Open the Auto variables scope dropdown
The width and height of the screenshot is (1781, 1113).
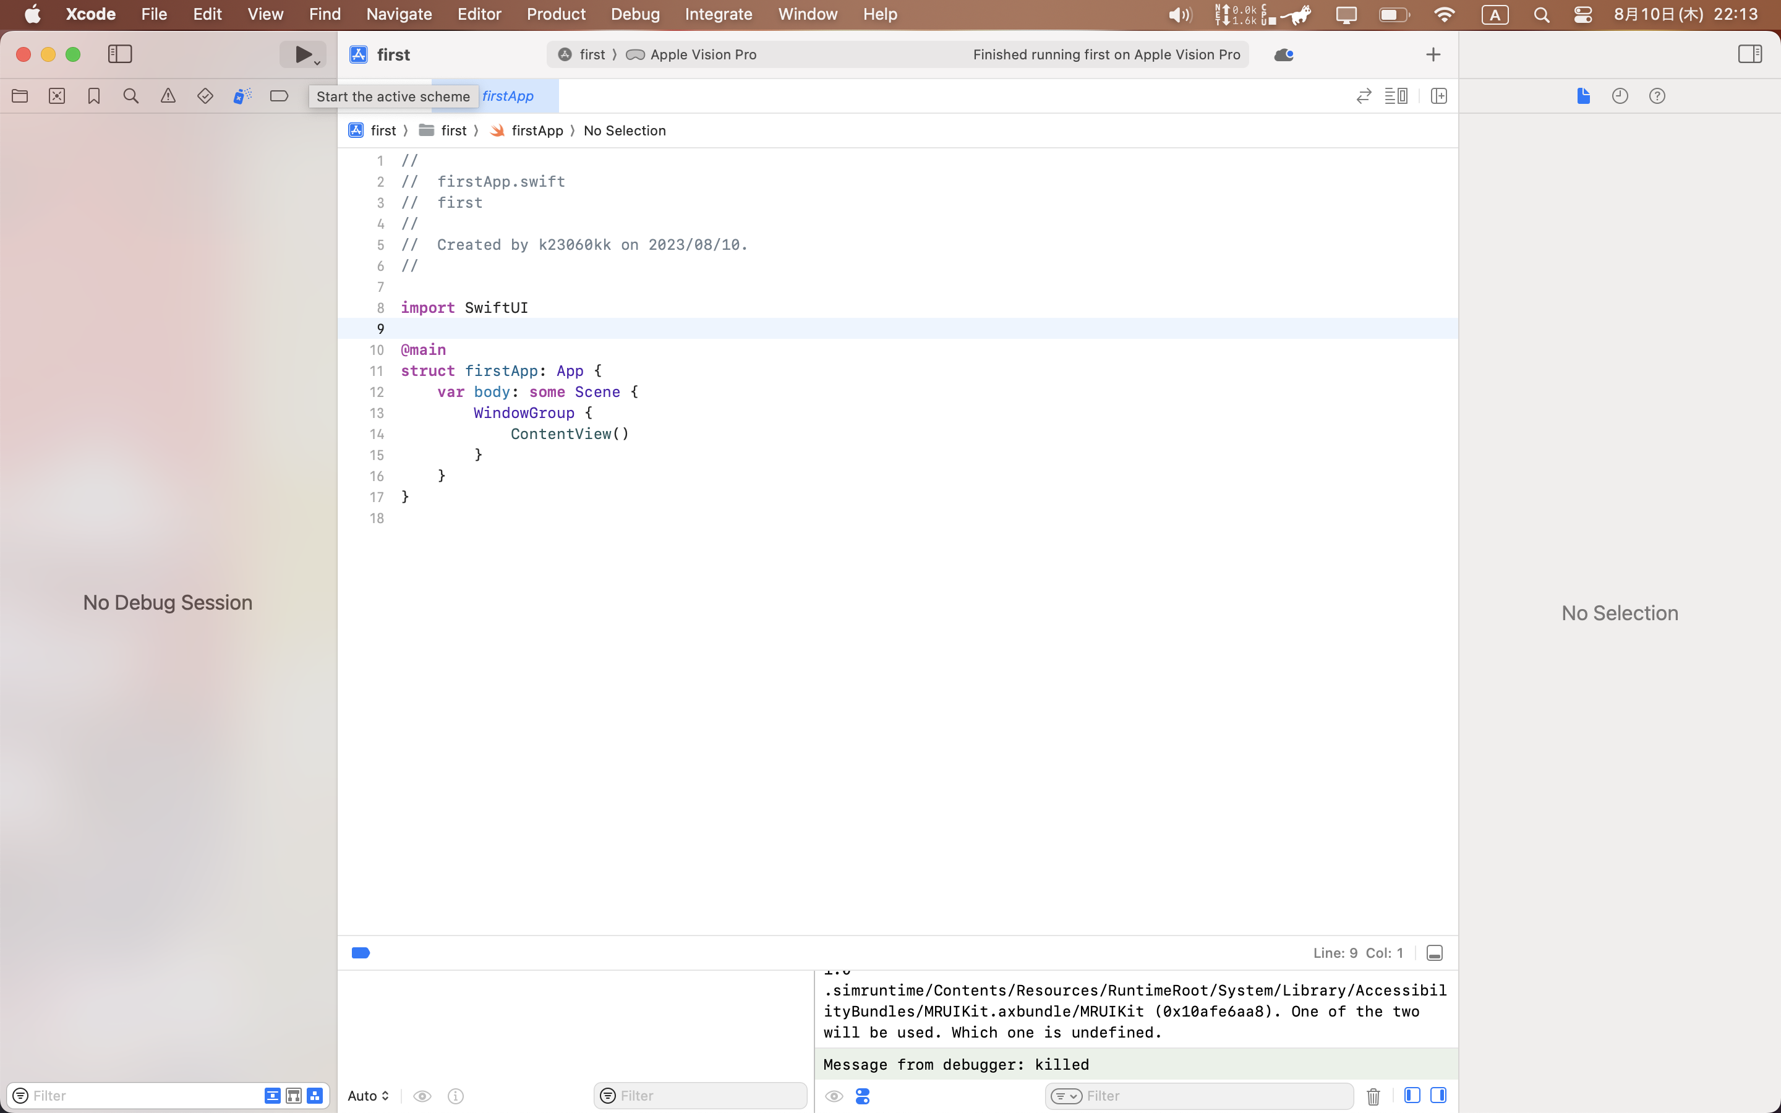pyautogui.click(x=368, y=1095)
